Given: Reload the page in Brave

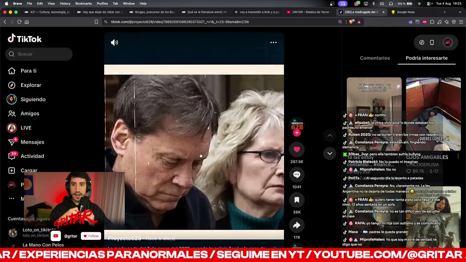Looking at the screenshot, I should [19, 22].
